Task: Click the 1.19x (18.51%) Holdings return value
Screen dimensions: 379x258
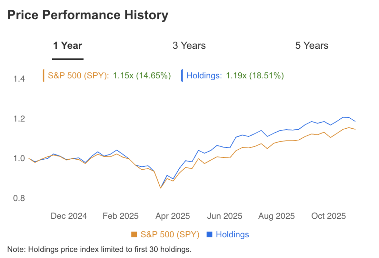Action: click(x=255, y=76)
